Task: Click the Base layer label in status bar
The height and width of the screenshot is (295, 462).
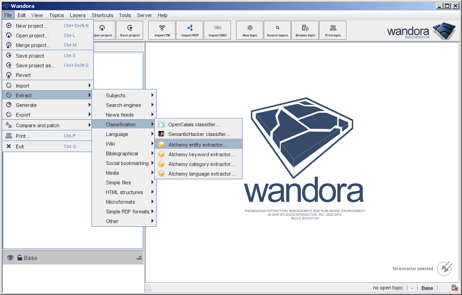Action: (x=427, y=288)
